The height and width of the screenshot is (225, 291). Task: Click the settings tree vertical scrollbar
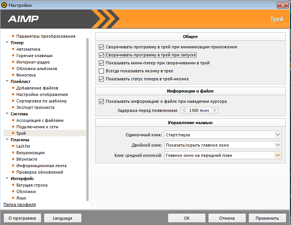tap(87, 119)
